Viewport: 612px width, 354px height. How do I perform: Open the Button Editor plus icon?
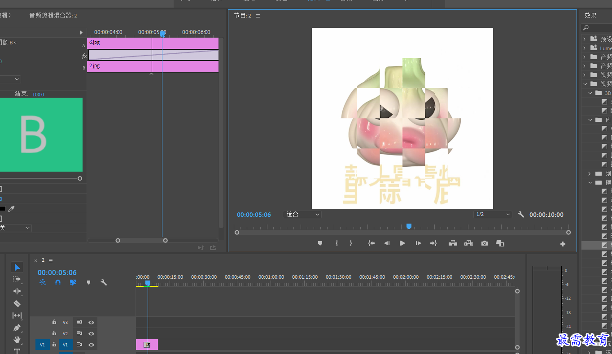[x=563, y=244]
